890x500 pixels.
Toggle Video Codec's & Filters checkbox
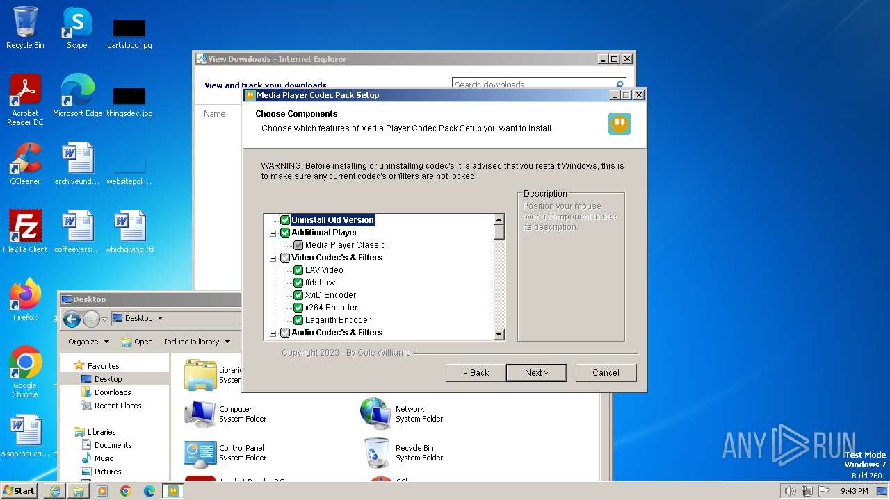click(285, 258)
